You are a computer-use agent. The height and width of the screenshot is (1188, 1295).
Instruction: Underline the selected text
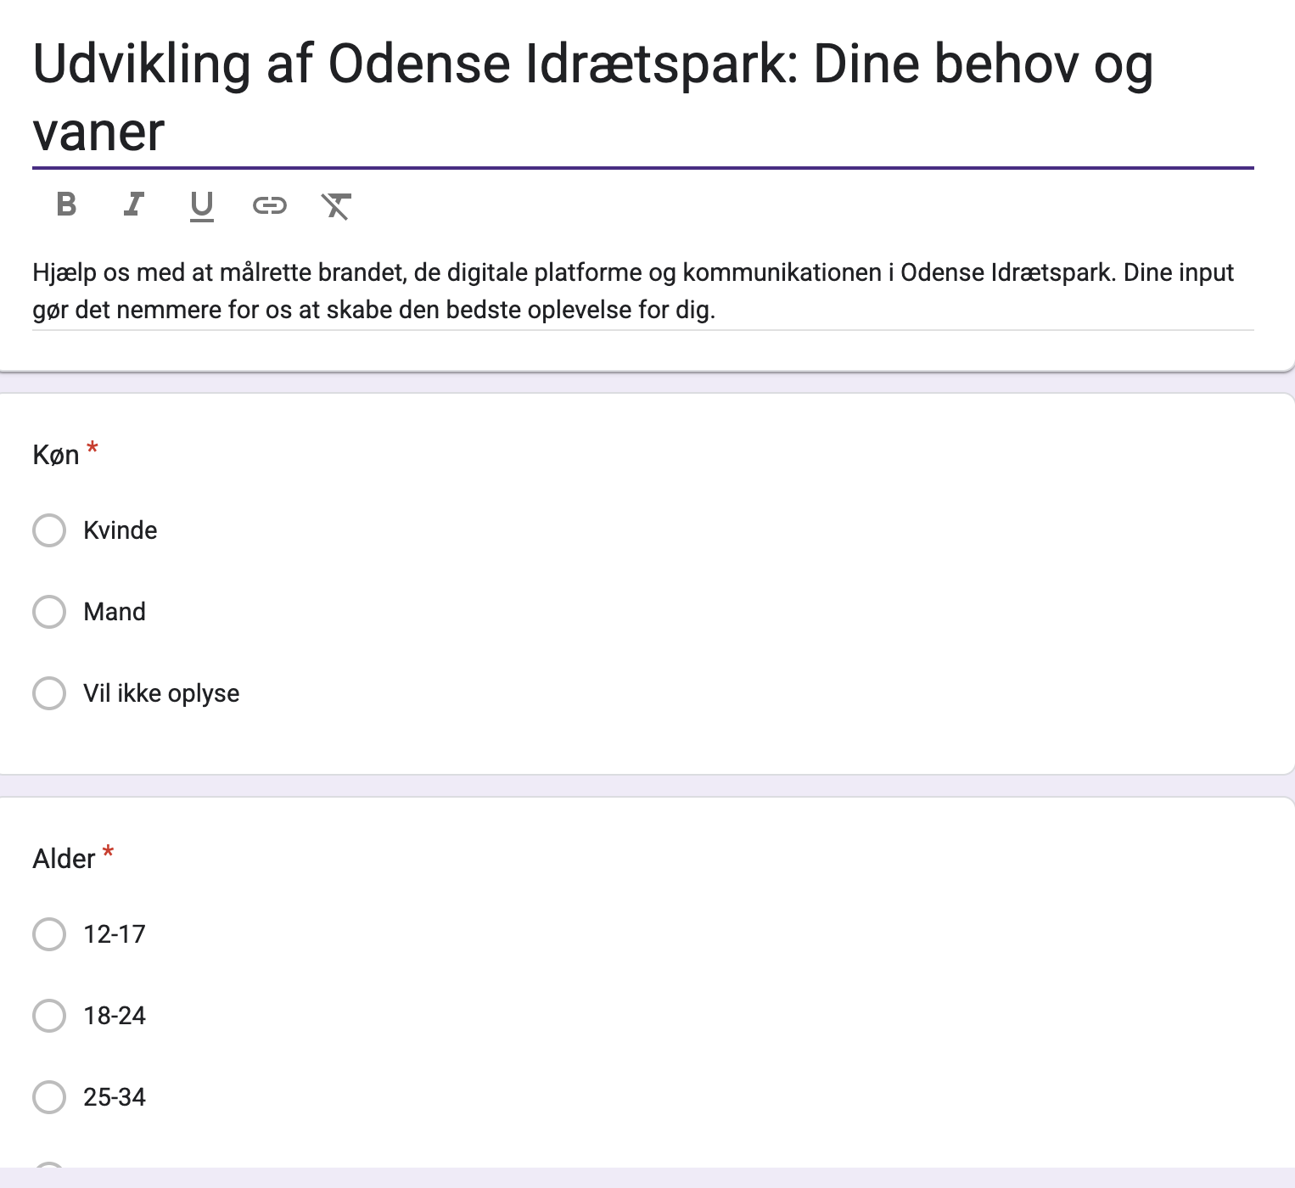tap(201, 205)
